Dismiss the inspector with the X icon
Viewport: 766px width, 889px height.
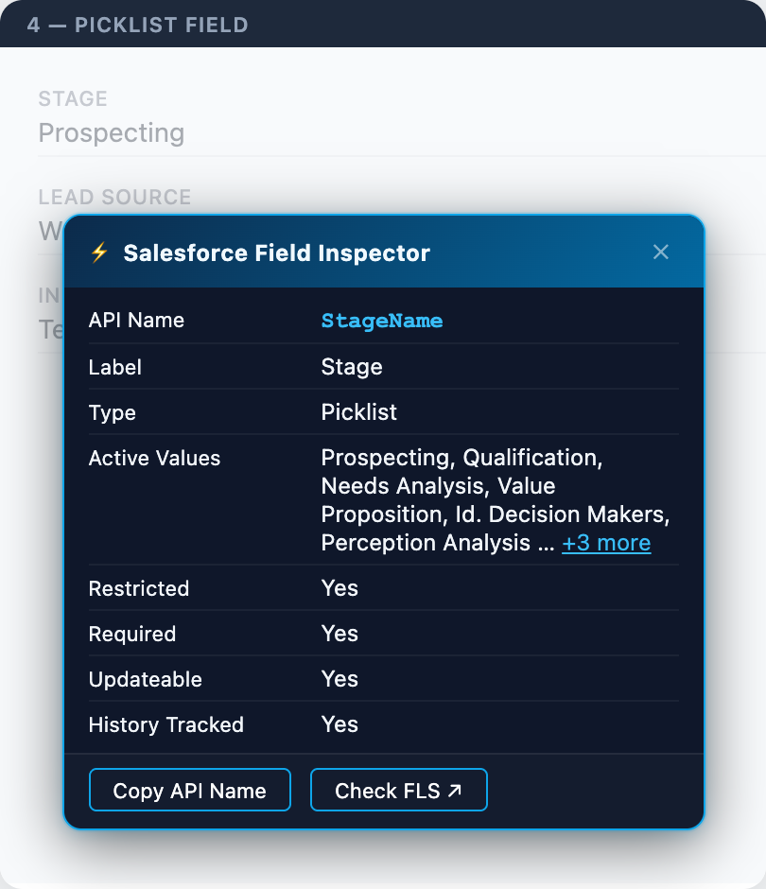tap(660, 252)
